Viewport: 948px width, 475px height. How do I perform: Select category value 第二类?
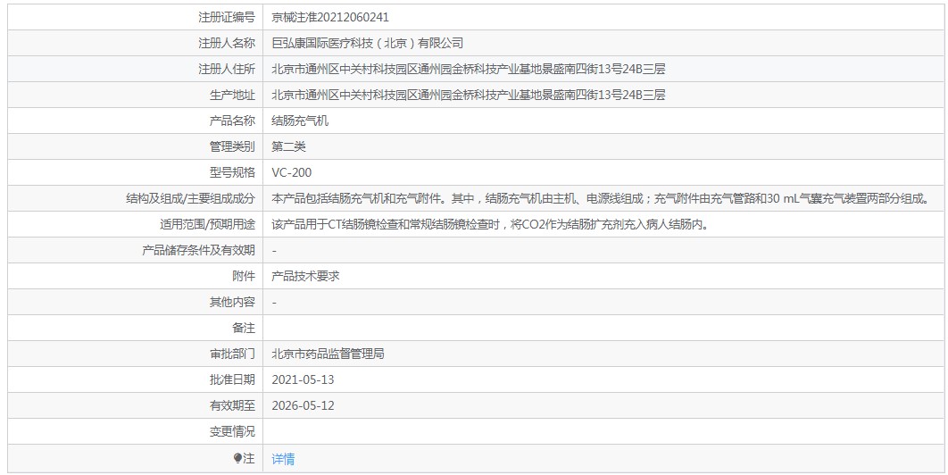pyautogui.click(x=289, y=146)
